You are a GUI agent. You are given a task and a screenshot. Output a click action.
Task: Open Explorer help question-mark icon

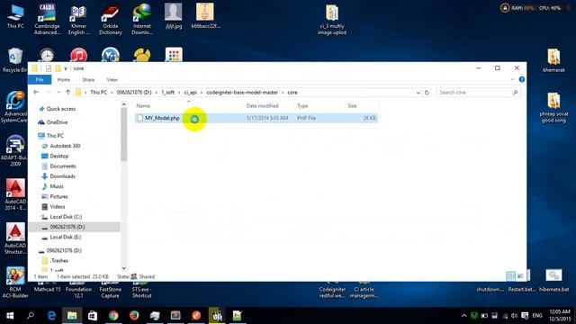pos(522,79)
